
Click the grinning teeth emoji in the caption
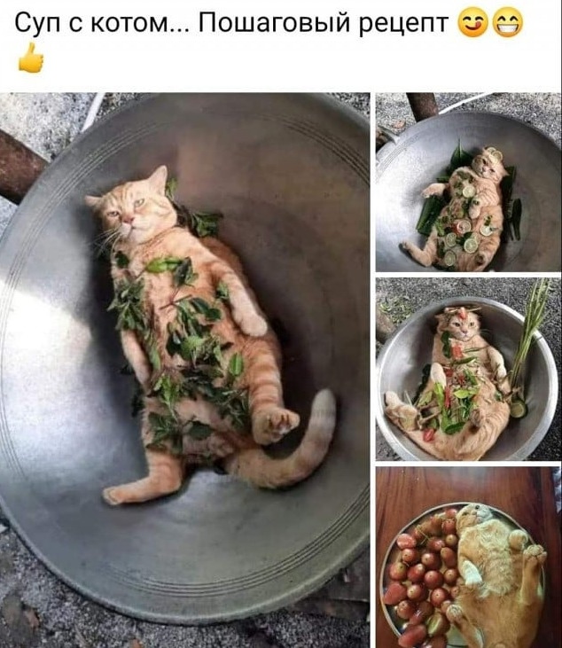pos(508,22)
